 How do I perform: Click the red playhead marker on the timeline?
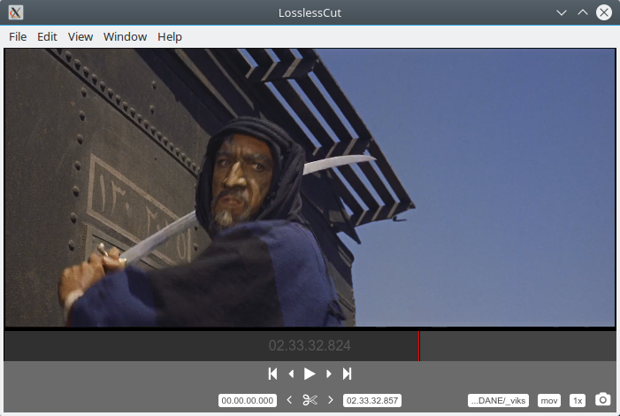[x=419, y=346]
